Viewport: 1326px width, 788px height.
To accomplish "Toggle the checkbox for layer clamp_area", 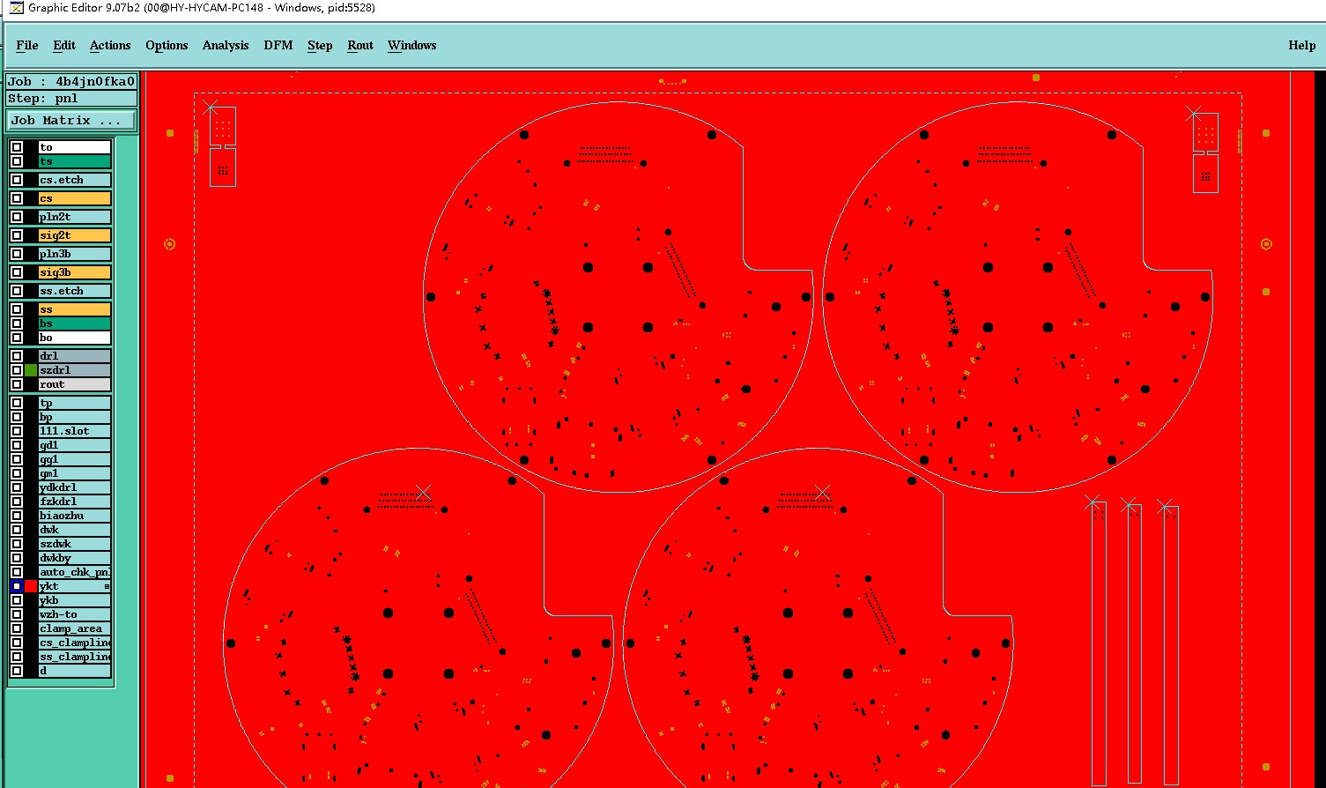I will (x=17, y=628).
